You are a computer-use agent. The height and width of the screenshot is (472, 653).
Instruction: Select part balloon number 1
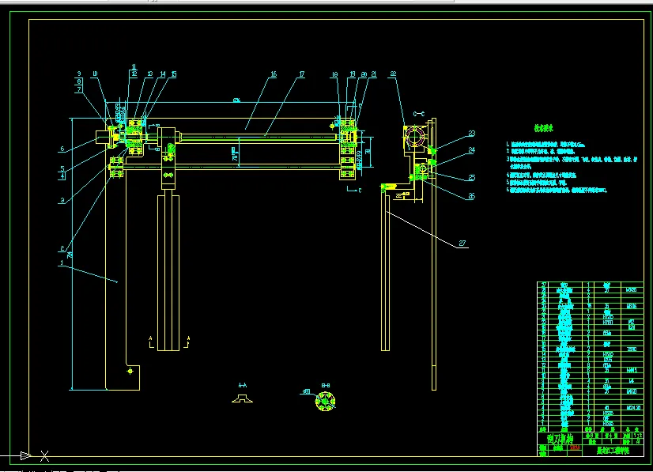(62, 262)
